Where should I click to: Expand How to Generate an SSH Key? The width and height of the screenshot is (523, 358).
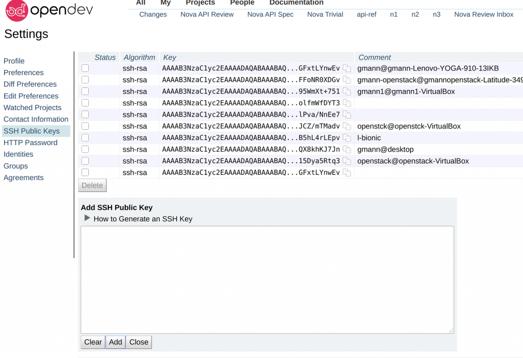coord(87,218)
